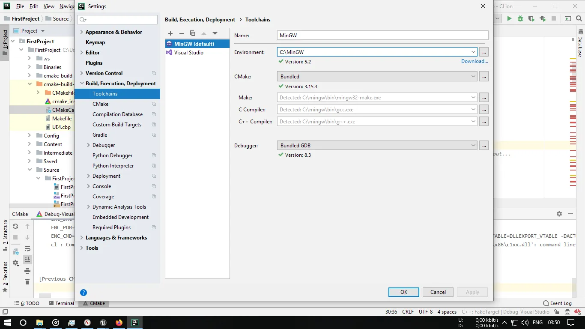Open Unreal Engine from the taskbar

pyautogui.click(x=103, y=323)
